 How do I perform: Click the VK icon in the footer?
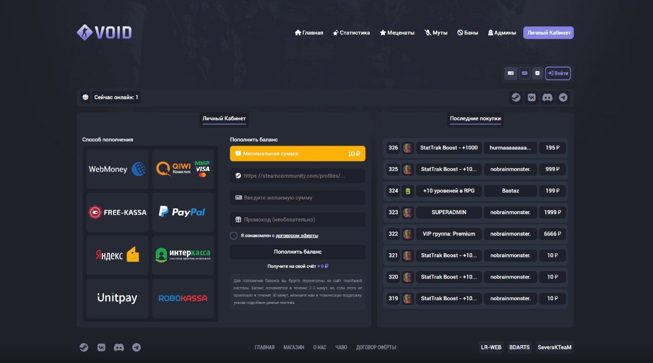point(101,347)
